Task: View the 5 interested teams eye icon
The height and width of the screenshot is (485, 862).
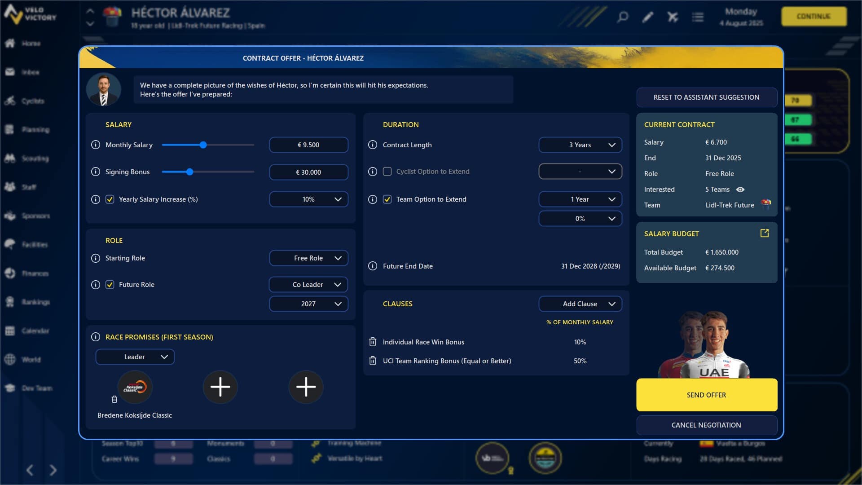Action: coord(740,190)
